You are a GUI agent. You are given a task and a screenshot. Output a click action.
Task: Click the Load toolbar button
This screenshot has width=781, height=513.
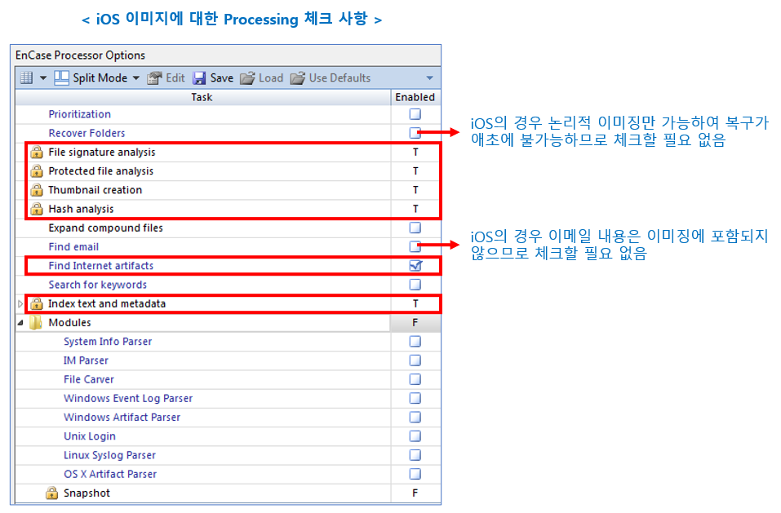point(261,77)
